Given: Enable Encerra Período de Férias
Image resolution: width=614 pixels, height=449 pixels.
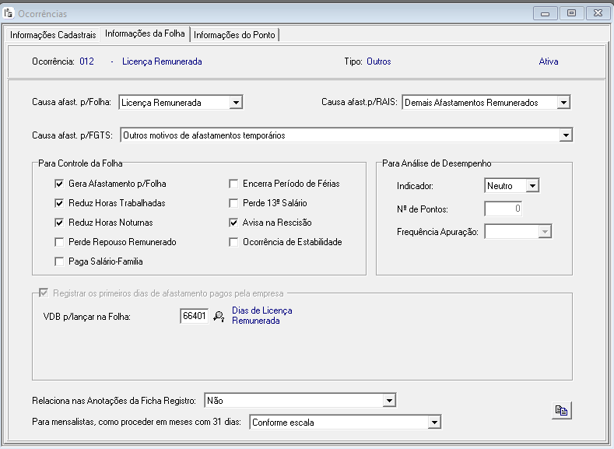Looking at the screenshot, I should 233,184.
